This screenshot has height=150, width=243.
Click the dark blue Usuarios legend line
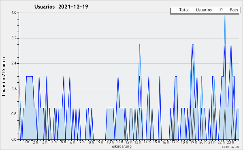point(192,10)
